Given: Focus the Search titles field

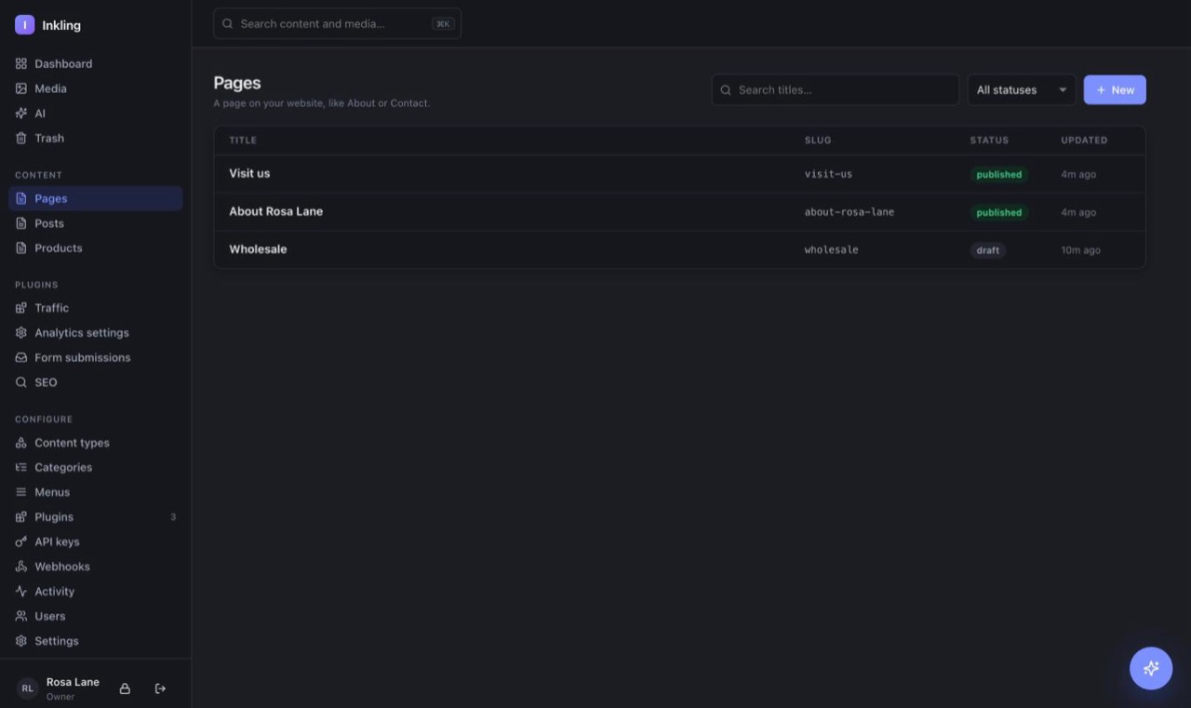Looking at the screenshot, I should click(836, 90).
